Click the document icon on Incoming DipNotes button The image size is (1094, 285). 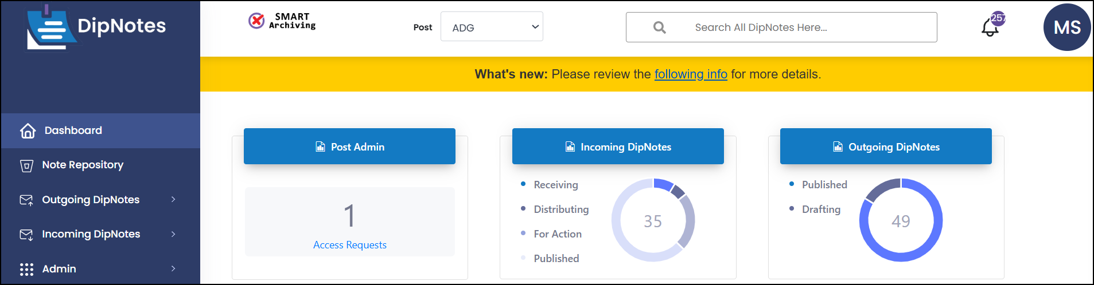570,147
